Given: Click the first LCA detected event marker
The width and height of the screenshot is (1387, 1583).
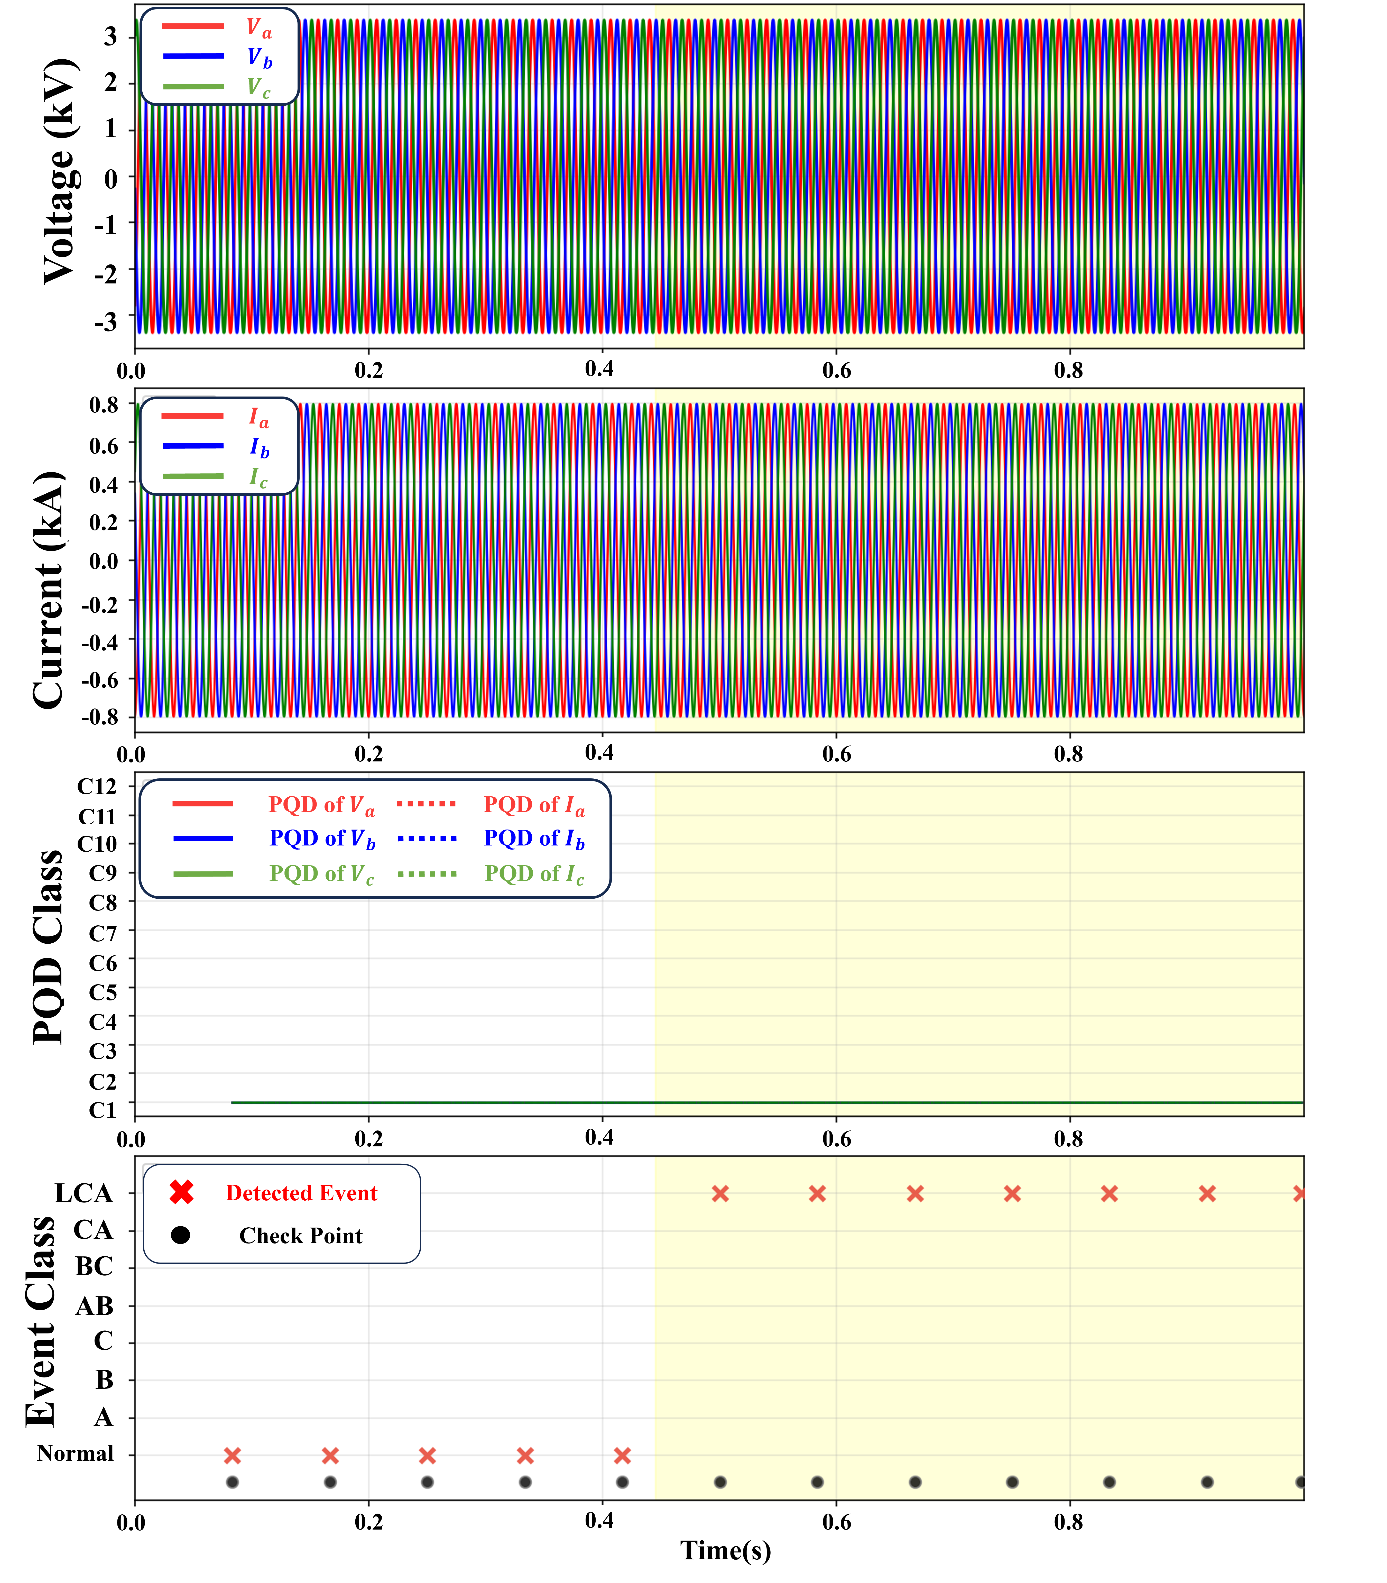Looking at the screenshot, I should click(x=720, y=1194).
